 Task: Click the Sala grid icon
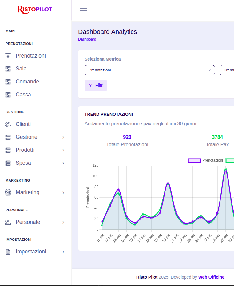point(8,69)
